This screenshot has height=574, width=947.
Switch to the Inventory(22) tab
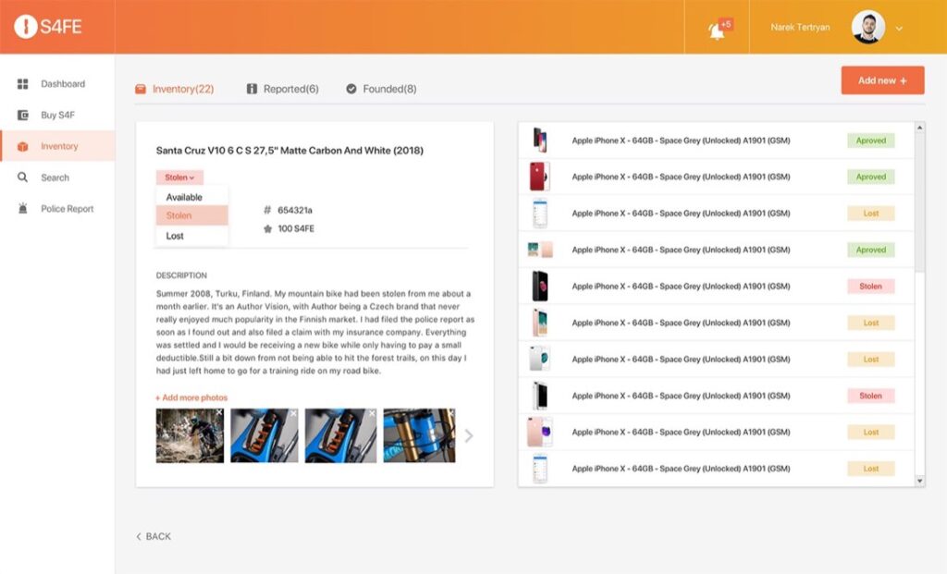point(175,89)
